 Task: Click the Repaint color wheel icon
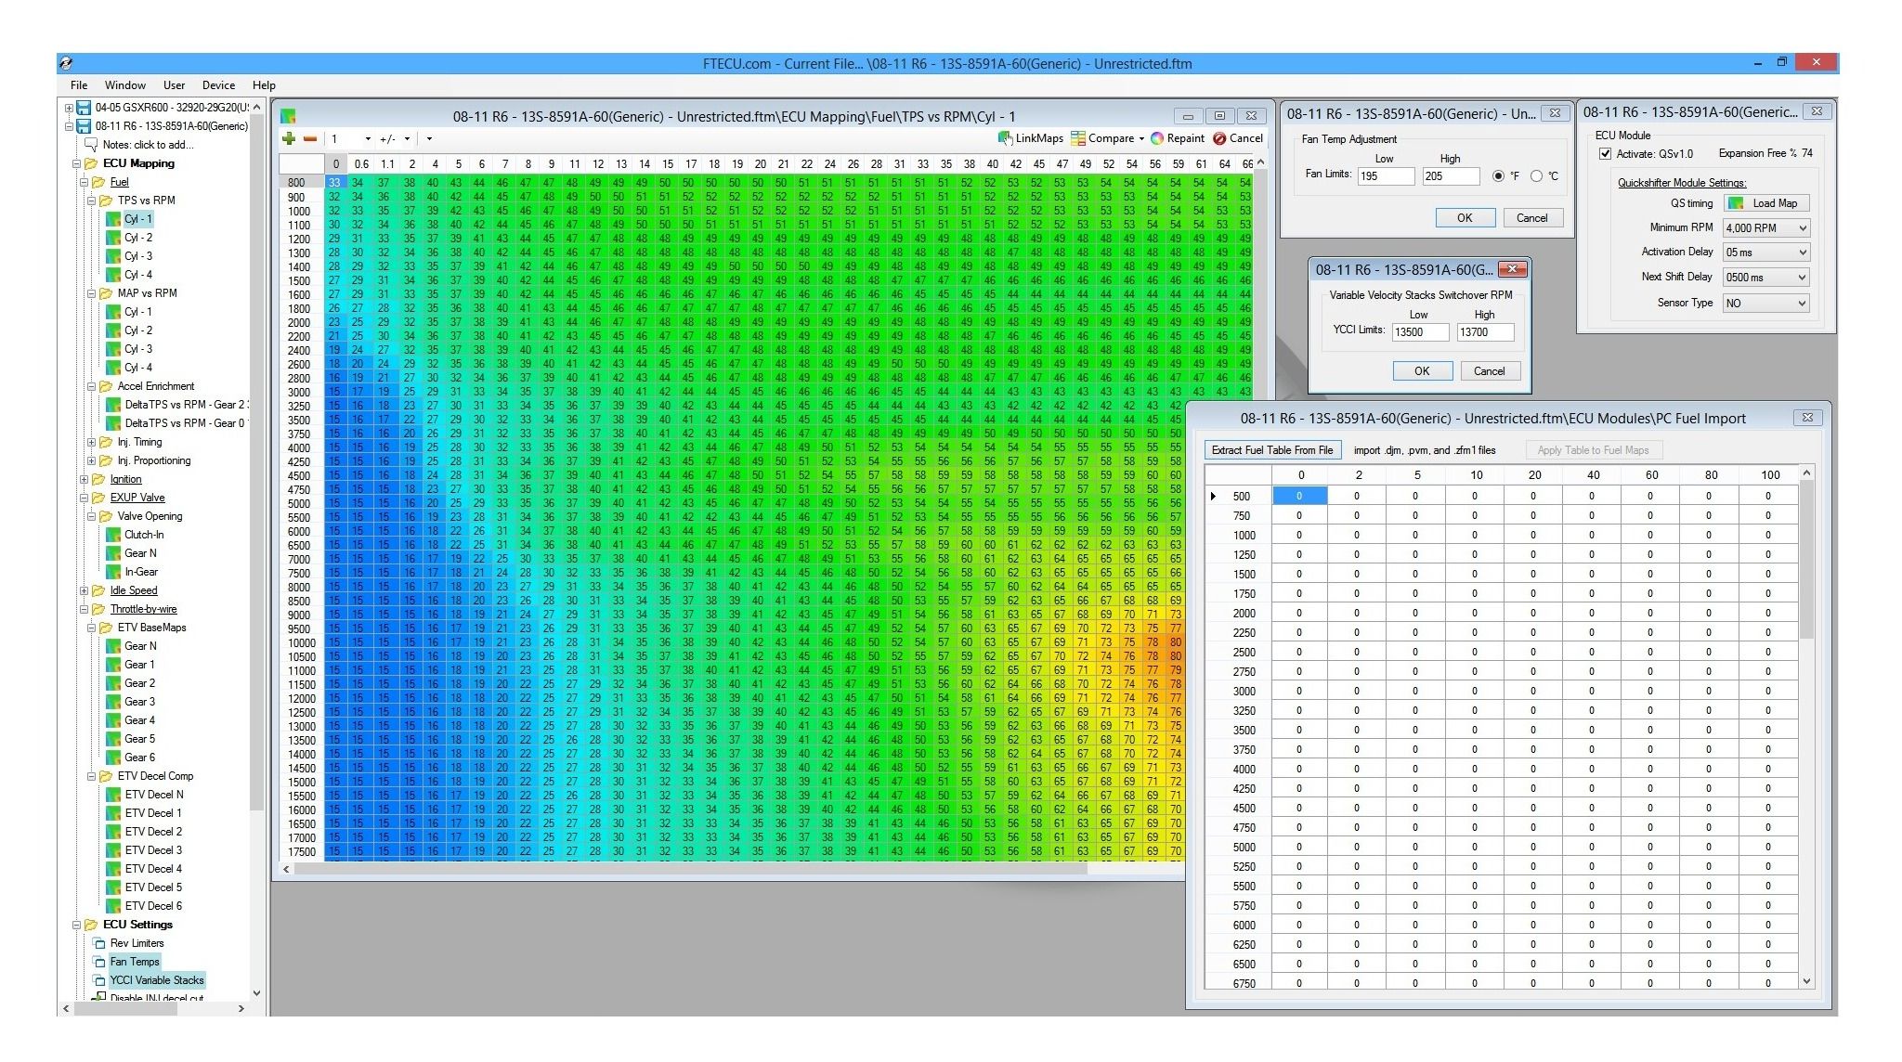[1157, 138]
